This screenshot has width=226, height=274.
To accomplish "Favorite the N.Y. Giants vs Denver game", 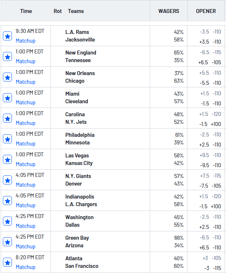I will pyautogui.click(x=7, y=180).
